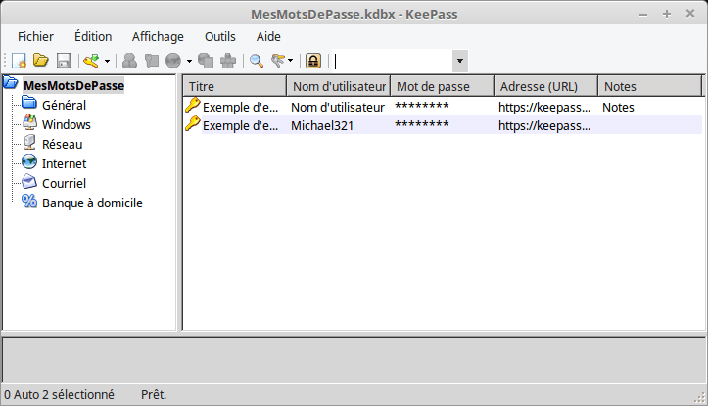Sort by the Mot de passe column header
This screenshot has height=406, width=708.
443,86
